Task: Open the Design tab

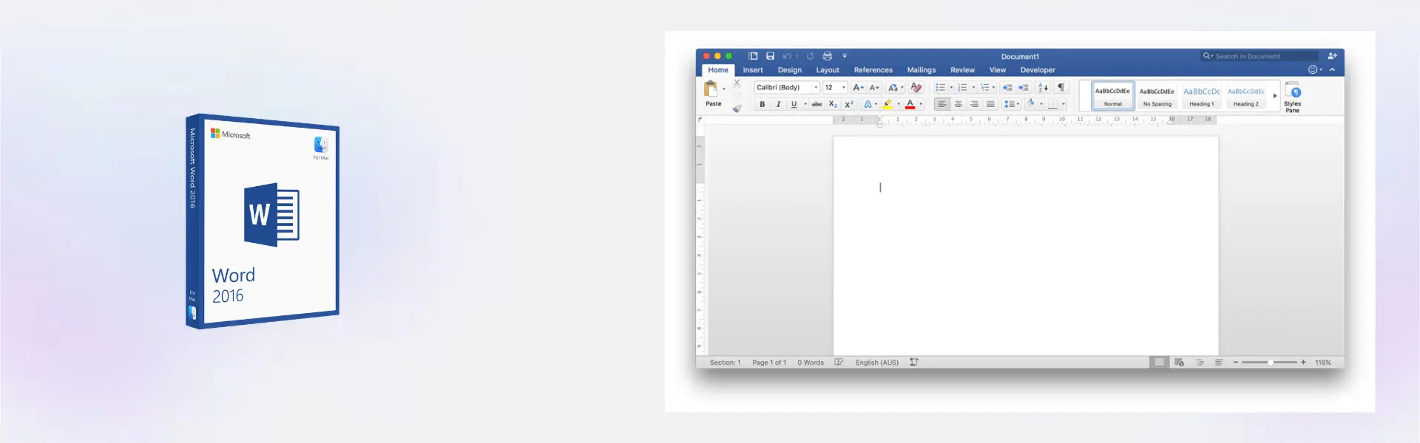Action: point(790,70)
